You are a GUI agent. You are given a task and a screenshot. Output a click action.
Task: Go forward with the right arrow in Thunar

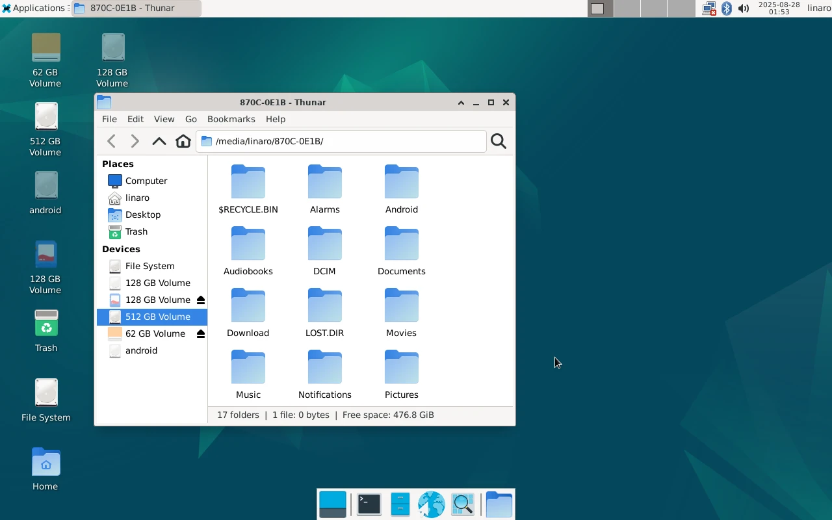135,141
